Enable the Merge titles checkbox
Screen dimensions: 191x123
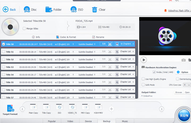(24, 29)
